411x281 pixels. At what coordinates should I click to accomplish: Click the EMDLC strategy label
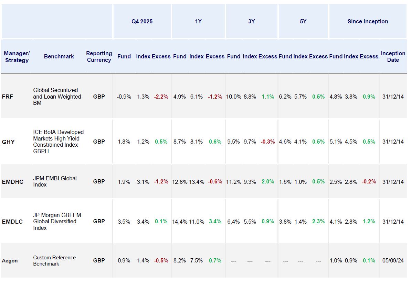[x=12, y=222]
